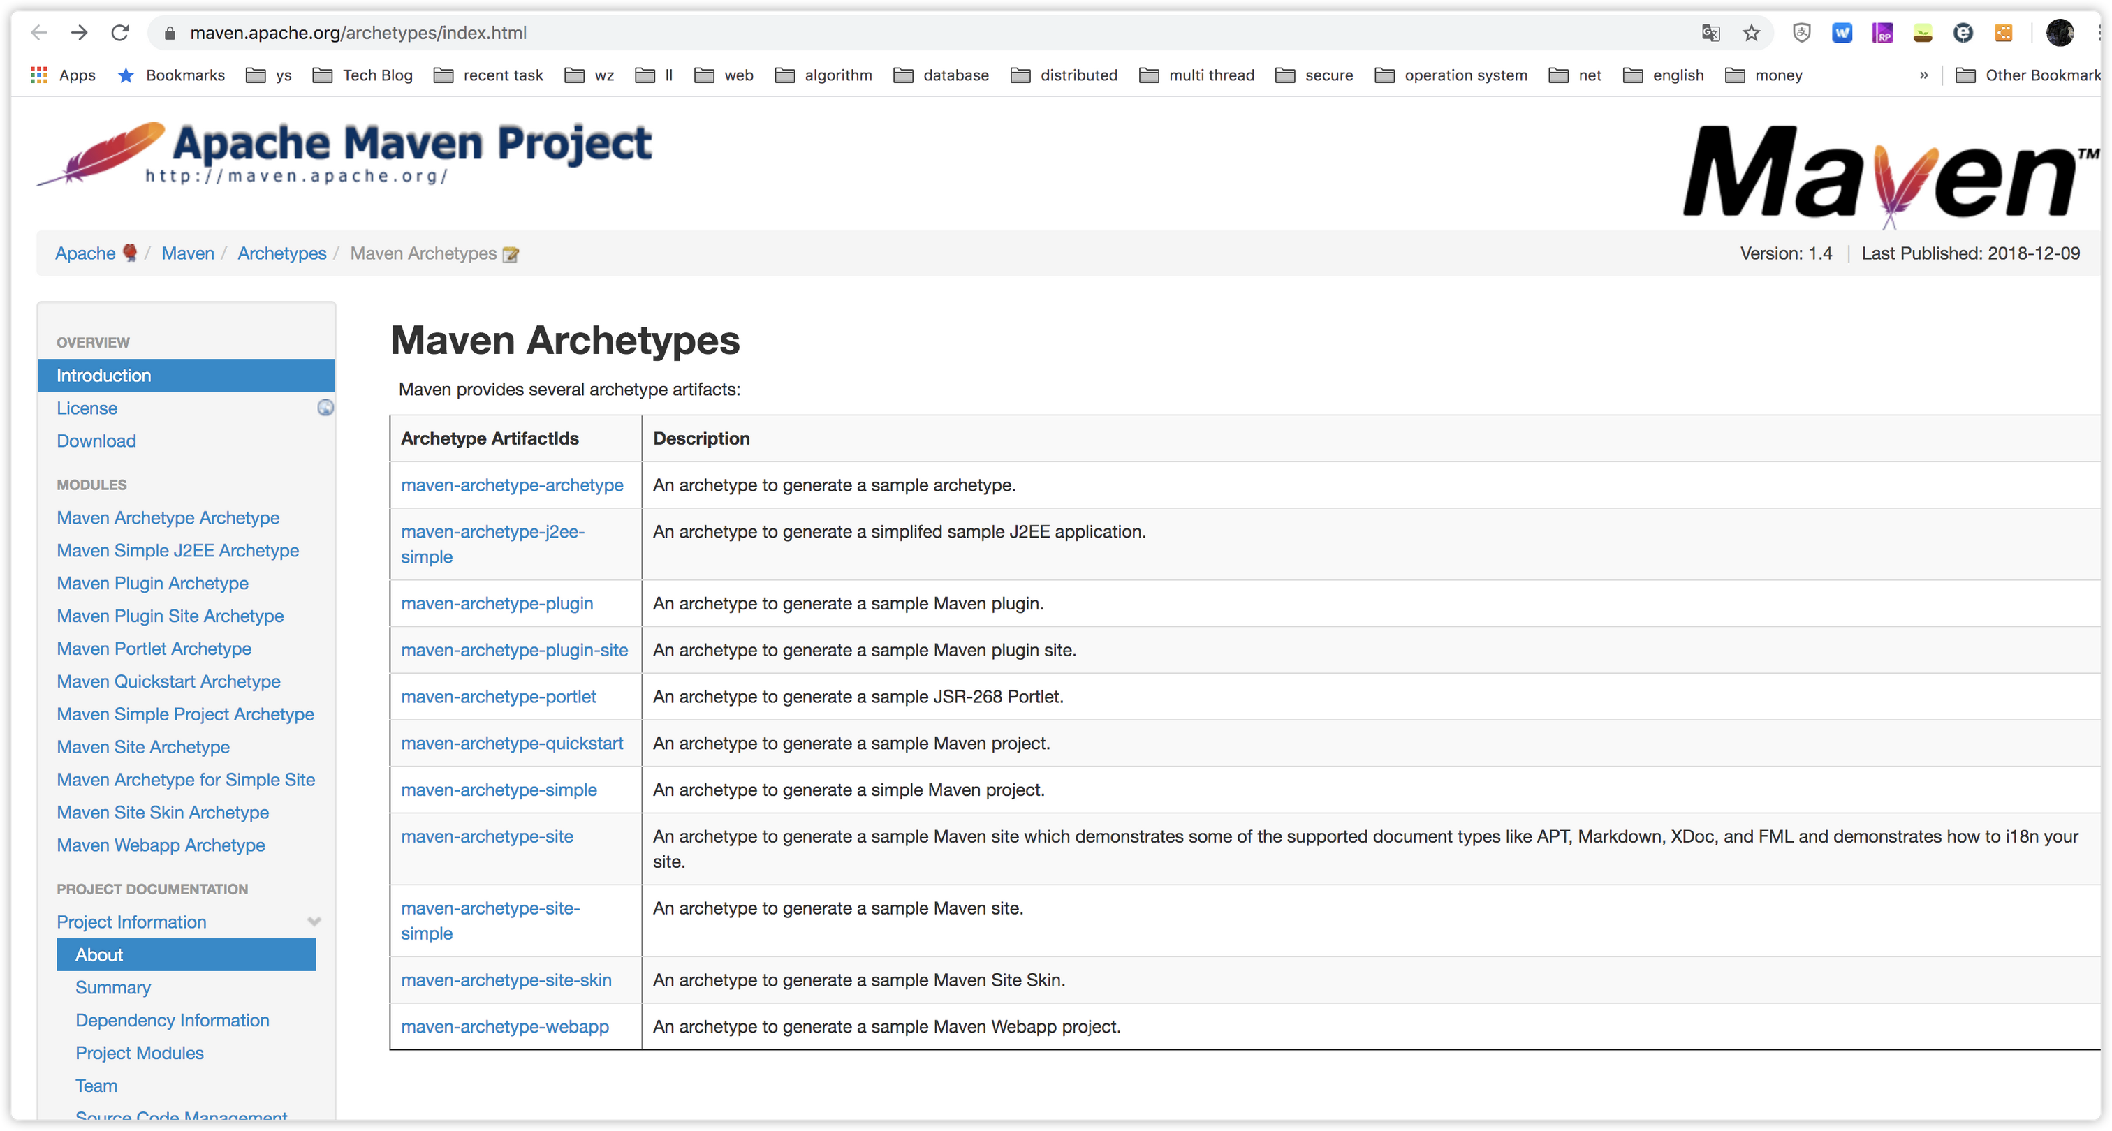Show hidden bookmarks with the double chevron

[x=1923, y=75]
